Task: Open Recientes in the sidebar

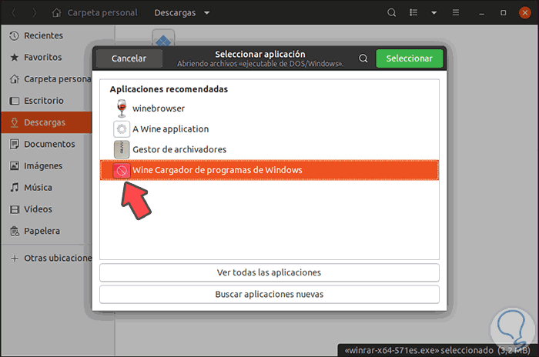Action: pyautogui.click(x=47, y=35)
